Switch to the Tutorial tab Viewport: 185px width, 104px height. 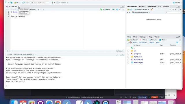[x=166, y=7]
